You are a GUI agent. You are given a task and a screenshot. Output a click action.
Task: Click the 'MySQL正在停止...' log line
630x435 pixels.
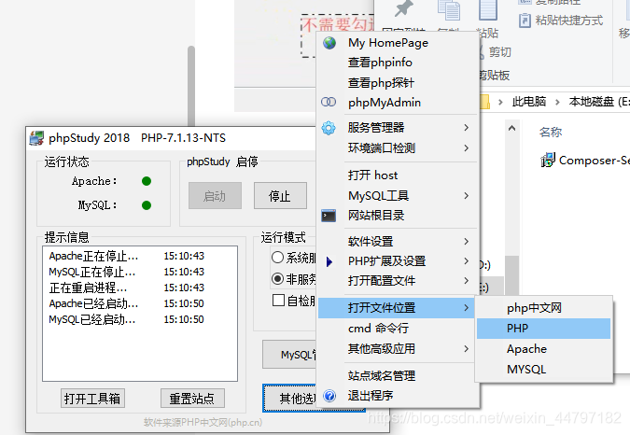[127, 272]
